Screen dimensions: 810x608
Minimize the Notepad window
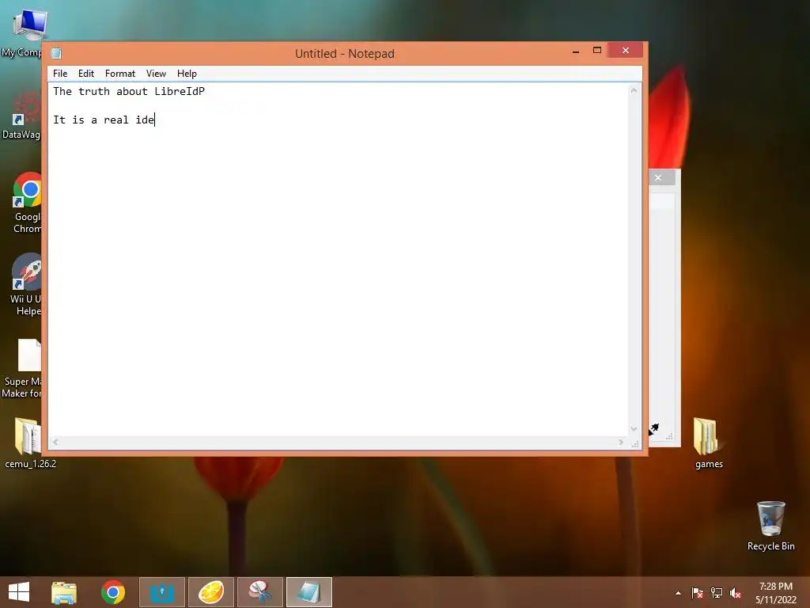coord(576,51)
